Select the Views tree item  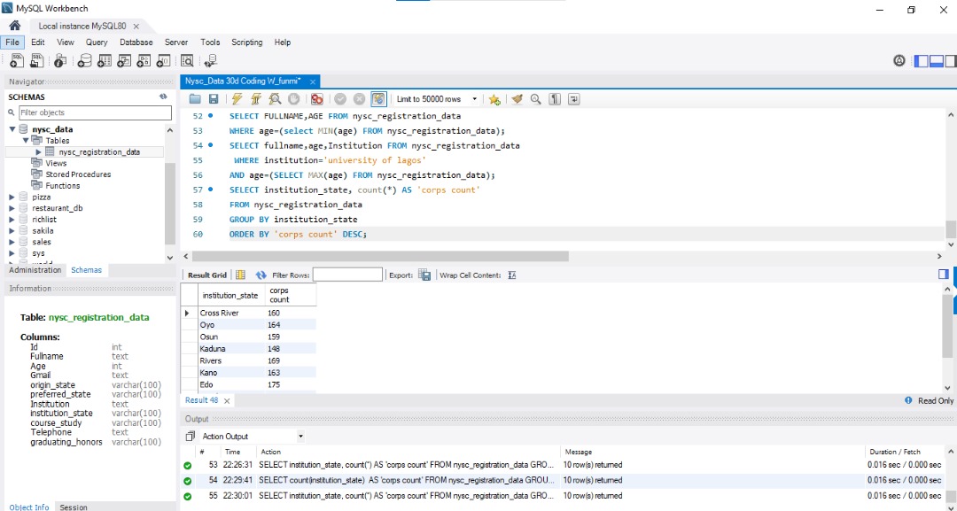56,163
